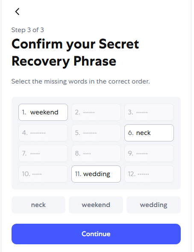
Task: Click the Confirm your Secret Recovery Phrase heading
Action: (x=75, y=52)
